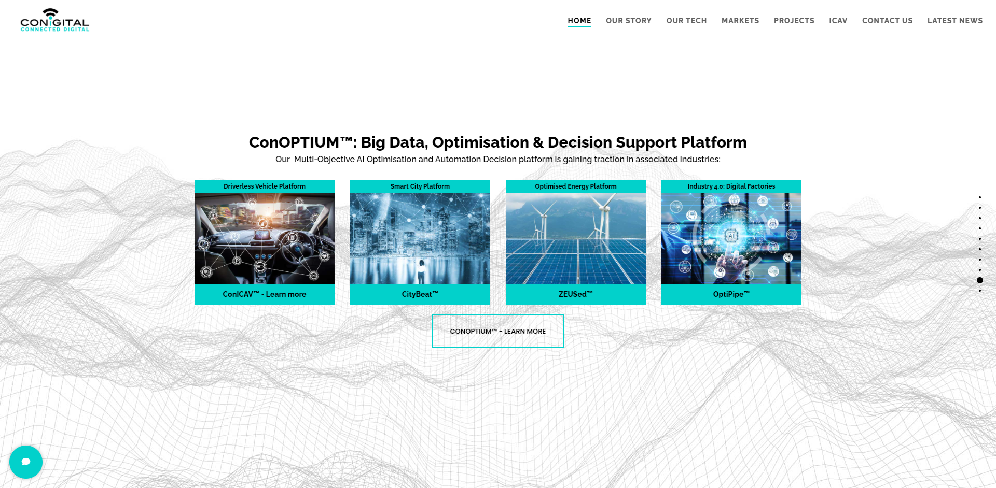The height and width of the screenshot is (488, 996).
Task: Open the driverless car dashboard image
Action: [x=265, y=238]
